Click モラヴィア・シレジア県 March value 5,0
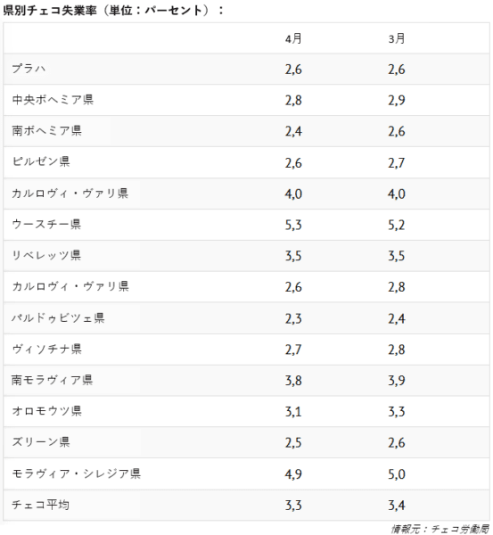493x535 pixels. coord(397,474)
